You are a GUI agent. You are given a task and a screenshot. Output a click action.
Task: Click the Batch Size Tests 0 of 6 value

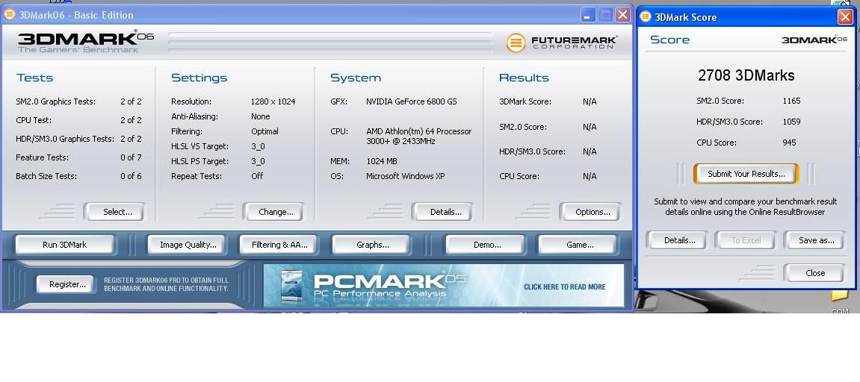tap(131, 176)
